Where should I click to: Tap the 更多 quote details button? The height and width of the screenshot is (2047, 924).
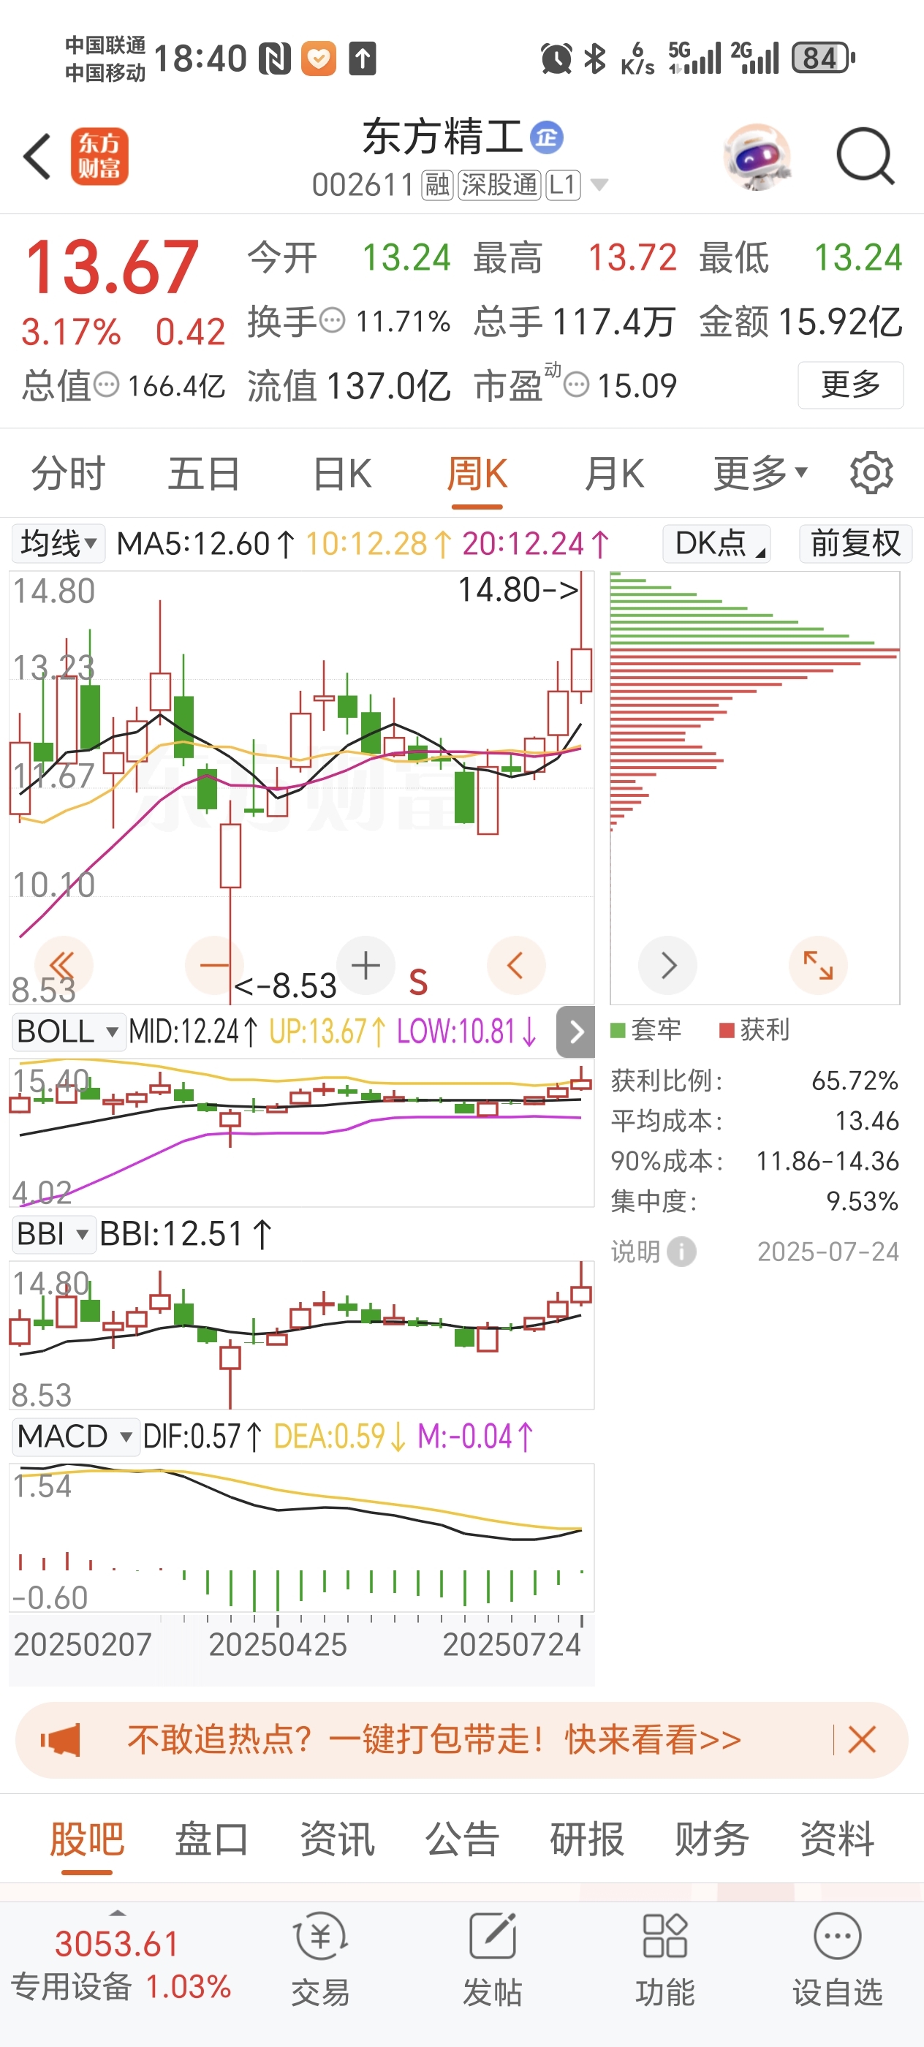tap(850, 385)
